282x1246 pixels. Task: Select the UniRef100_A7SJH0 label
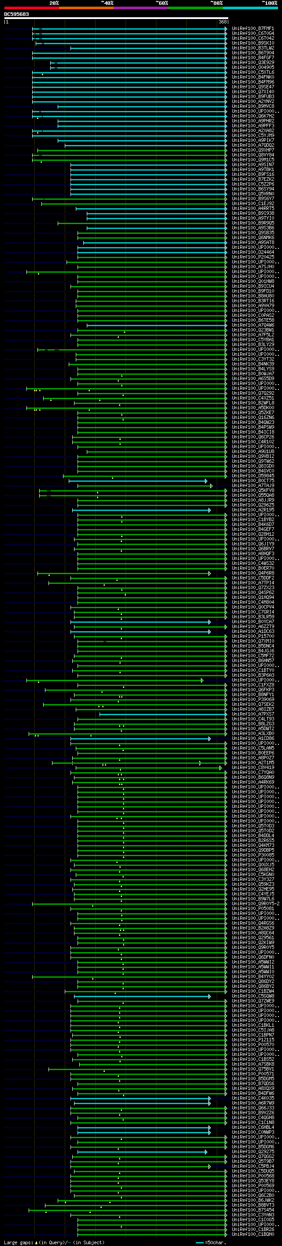253,267
